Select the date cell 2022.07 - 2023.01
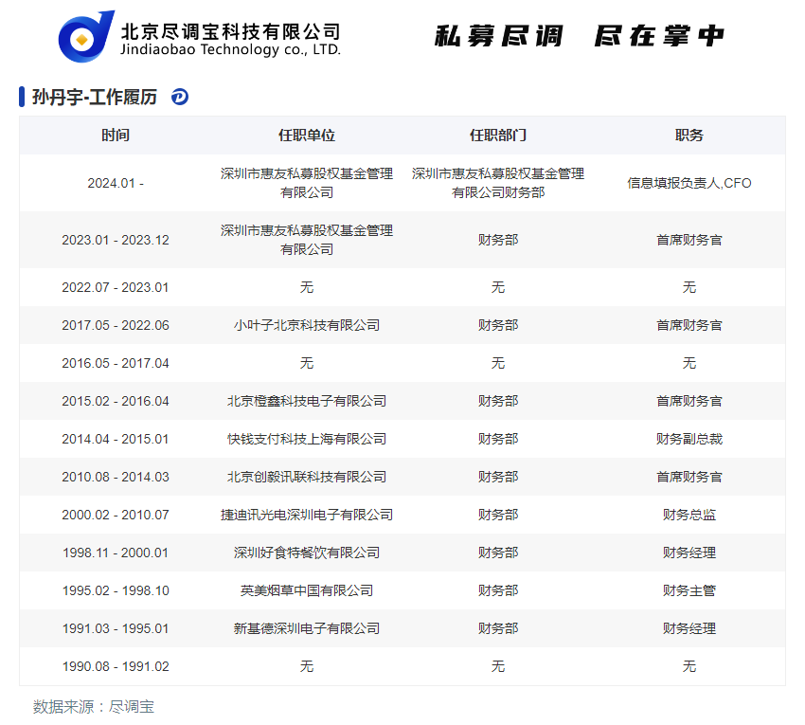The image size is (805, 725). [x=116, y=287]
